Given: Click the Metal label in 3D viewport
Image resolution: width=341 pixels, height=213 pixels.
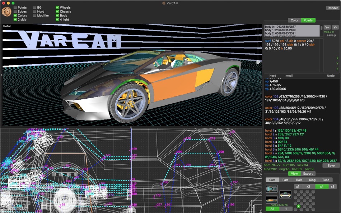Looking at the screenshot, I should pyautogui.click(x=6, y=26).
